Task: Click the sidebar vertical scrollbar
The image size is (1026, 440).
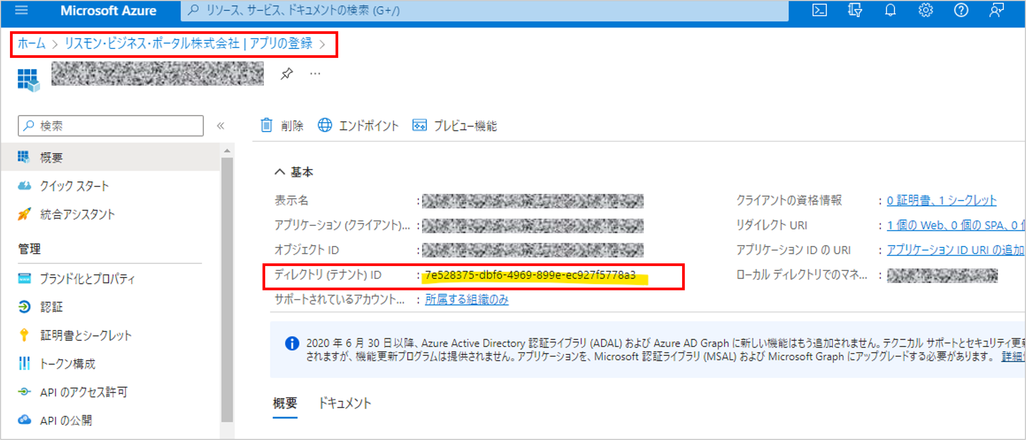Action: click(x=227, y=289)
